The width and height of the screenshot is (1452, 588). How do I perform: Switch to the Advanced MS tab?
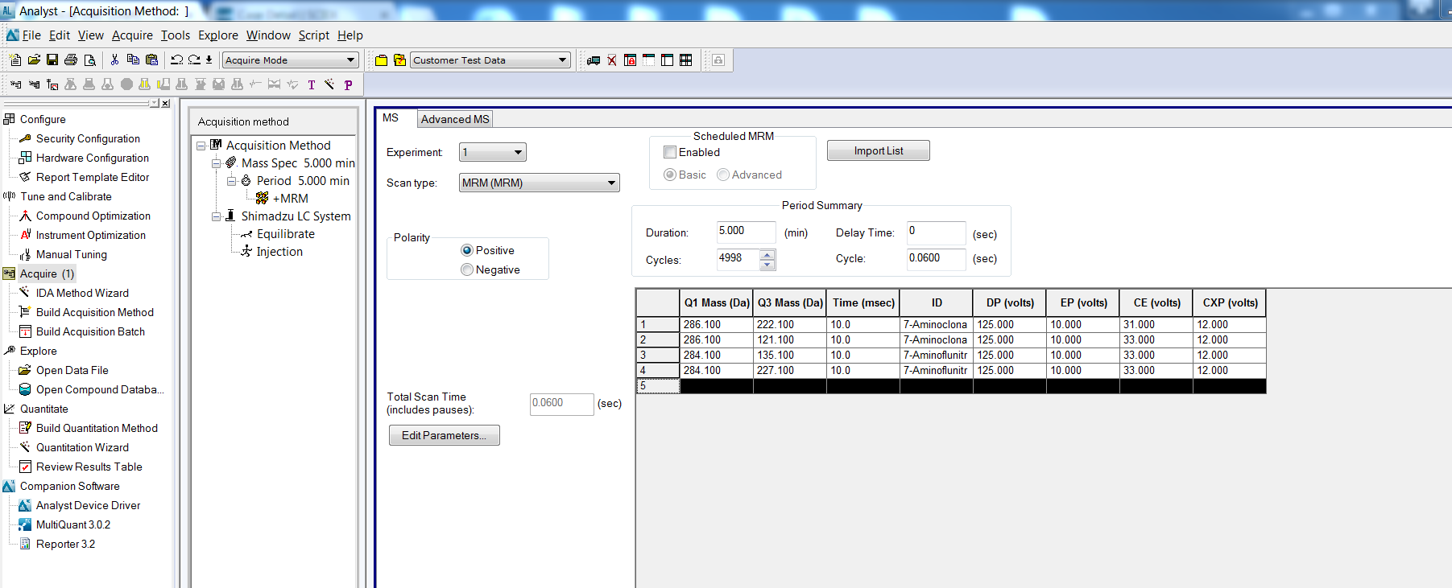pyautogui.click(x=455, y=119)
